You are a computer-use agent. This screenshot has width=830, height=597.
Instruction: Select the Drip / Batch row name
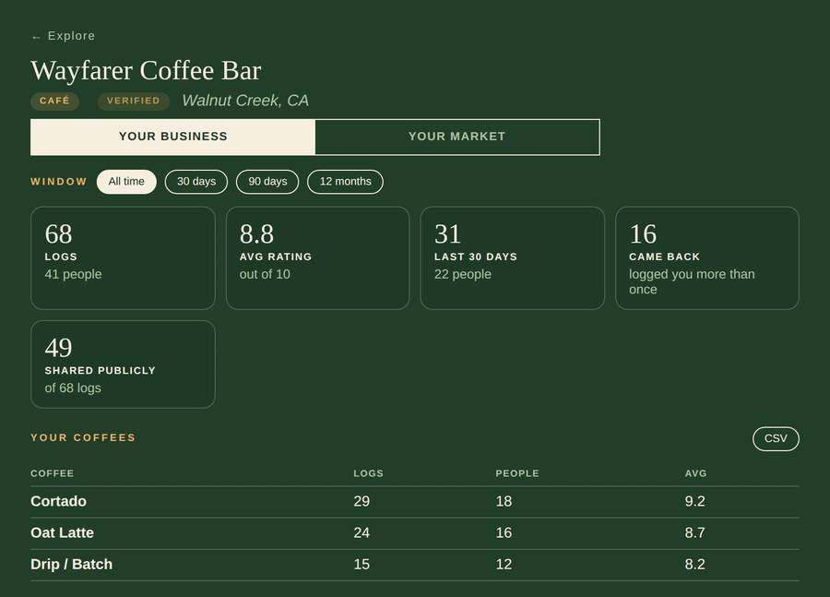tap(71, 565)
